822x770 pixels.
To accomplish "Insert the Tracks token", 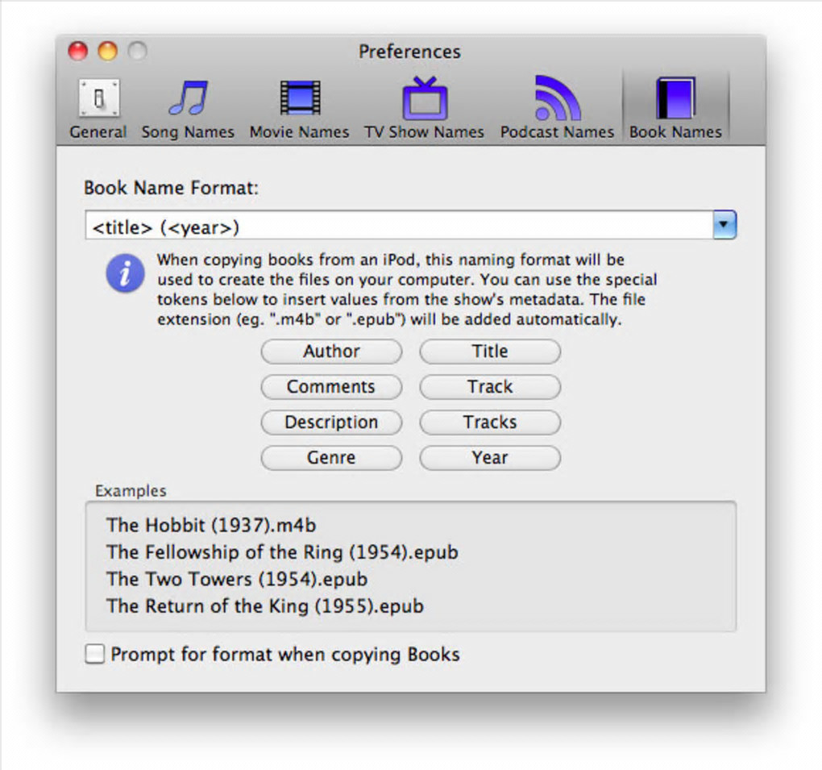I will tap(490, 422).
